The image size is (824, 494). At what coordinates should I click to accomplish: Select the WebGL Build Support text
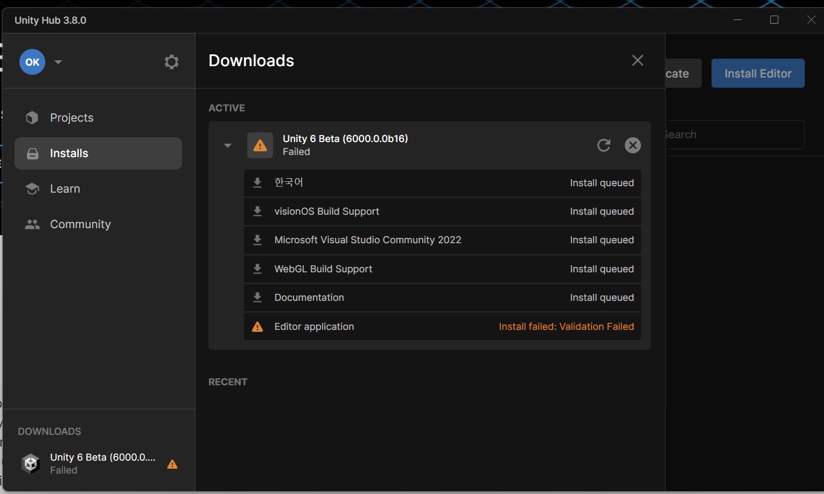[x=323, y=269]
